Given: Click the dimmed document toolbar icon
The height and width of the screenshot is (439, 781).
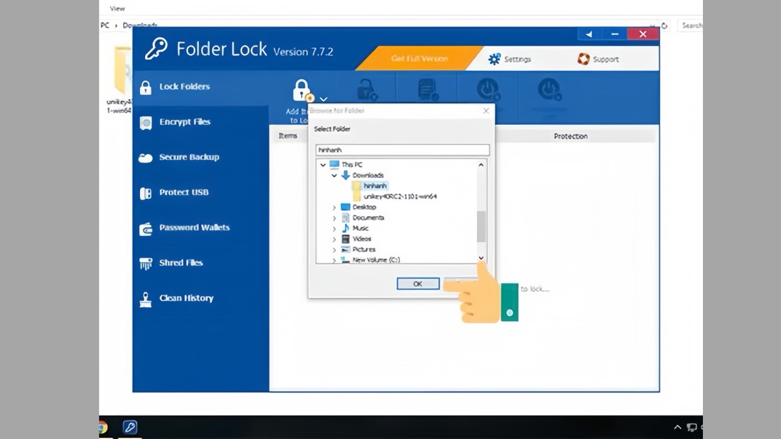Looking at the screenshot, I should click(428, 90).
